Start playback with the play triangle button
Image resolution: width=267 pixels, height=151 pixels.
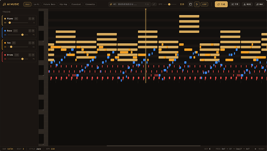pyautogui.click(x=197, y=4)
